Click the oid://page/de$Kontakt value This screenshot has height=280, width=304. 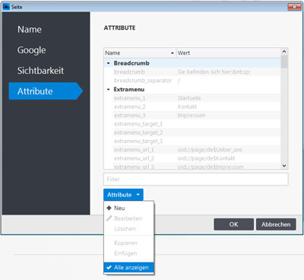[206, 158]
